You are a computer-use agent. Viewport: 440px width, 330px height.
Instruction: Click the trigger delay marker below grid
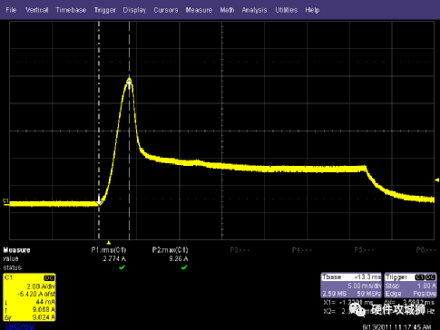109,243
